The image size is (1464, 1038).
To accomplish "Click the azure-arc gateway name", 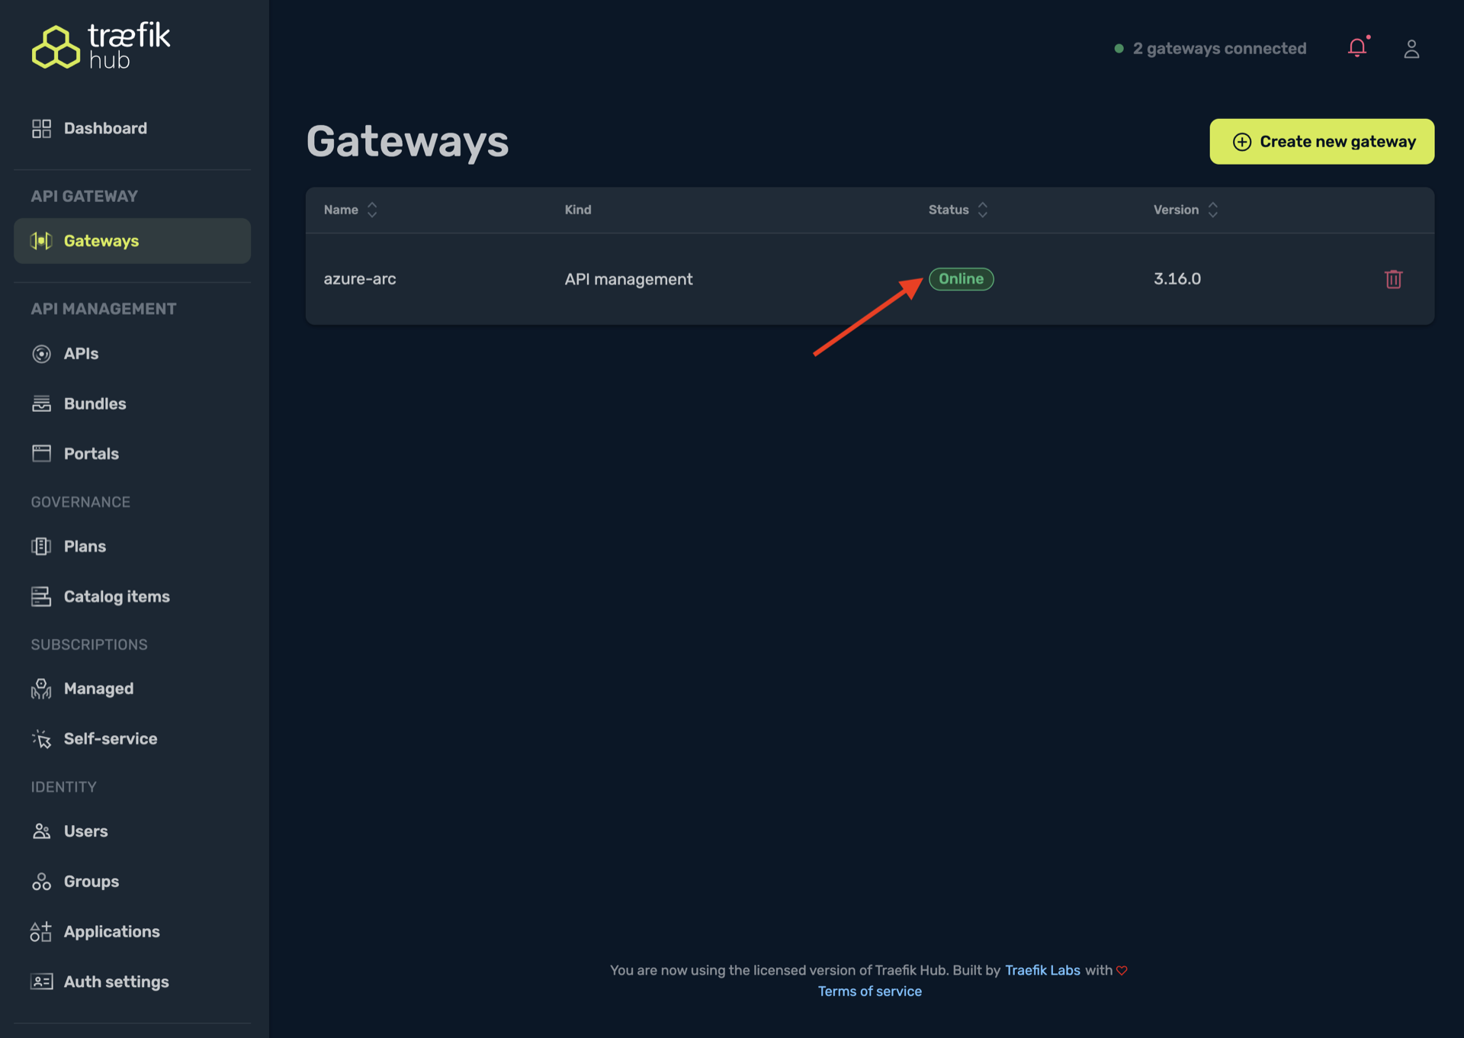I will [x=360, y=279].
